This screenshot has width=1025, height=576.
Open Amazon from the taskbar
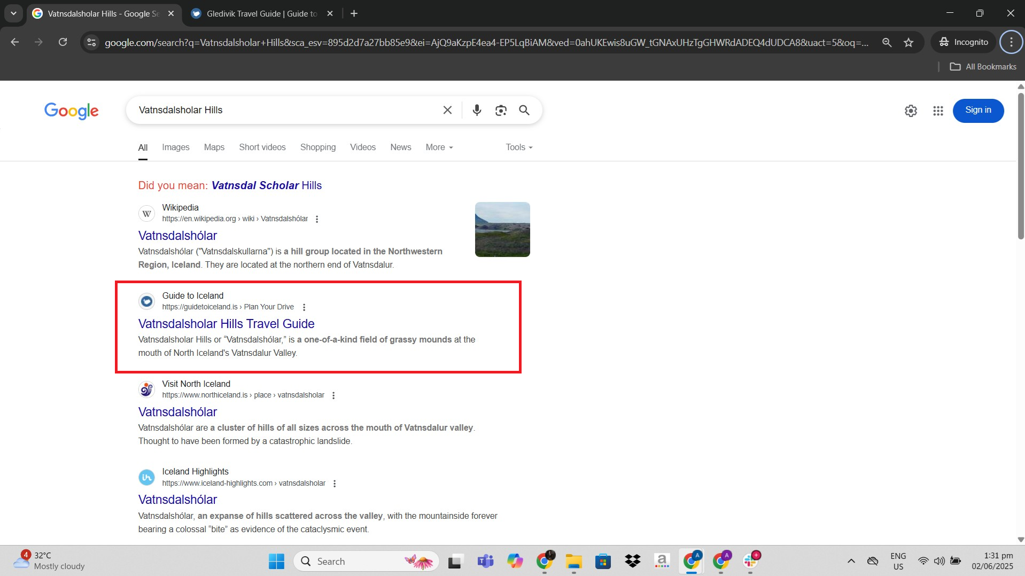(662, 562)
